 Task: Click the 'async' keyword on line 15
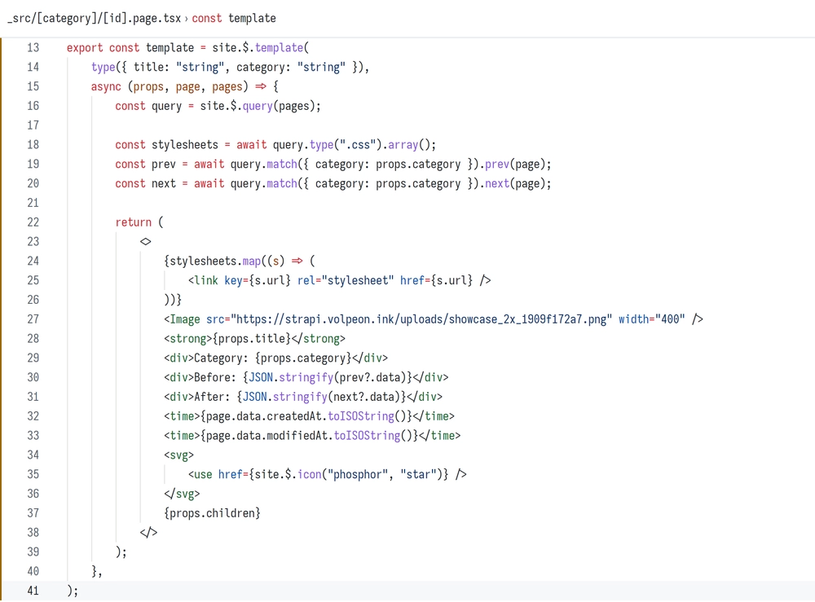(106, 86)
